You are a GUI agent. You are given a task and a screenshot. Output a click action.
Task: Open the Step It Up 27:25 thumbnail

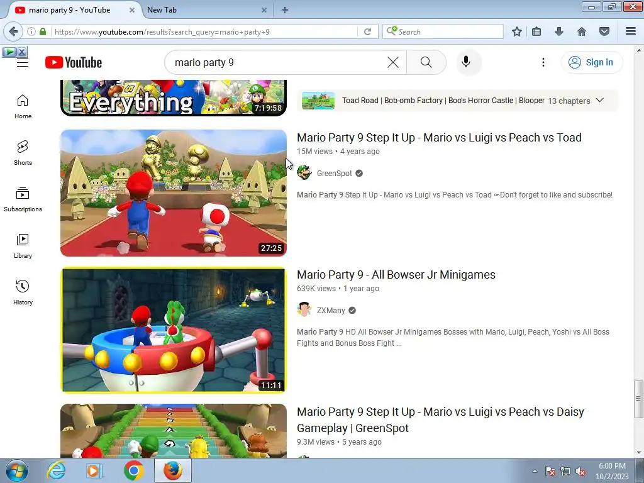tap(174, 193)
